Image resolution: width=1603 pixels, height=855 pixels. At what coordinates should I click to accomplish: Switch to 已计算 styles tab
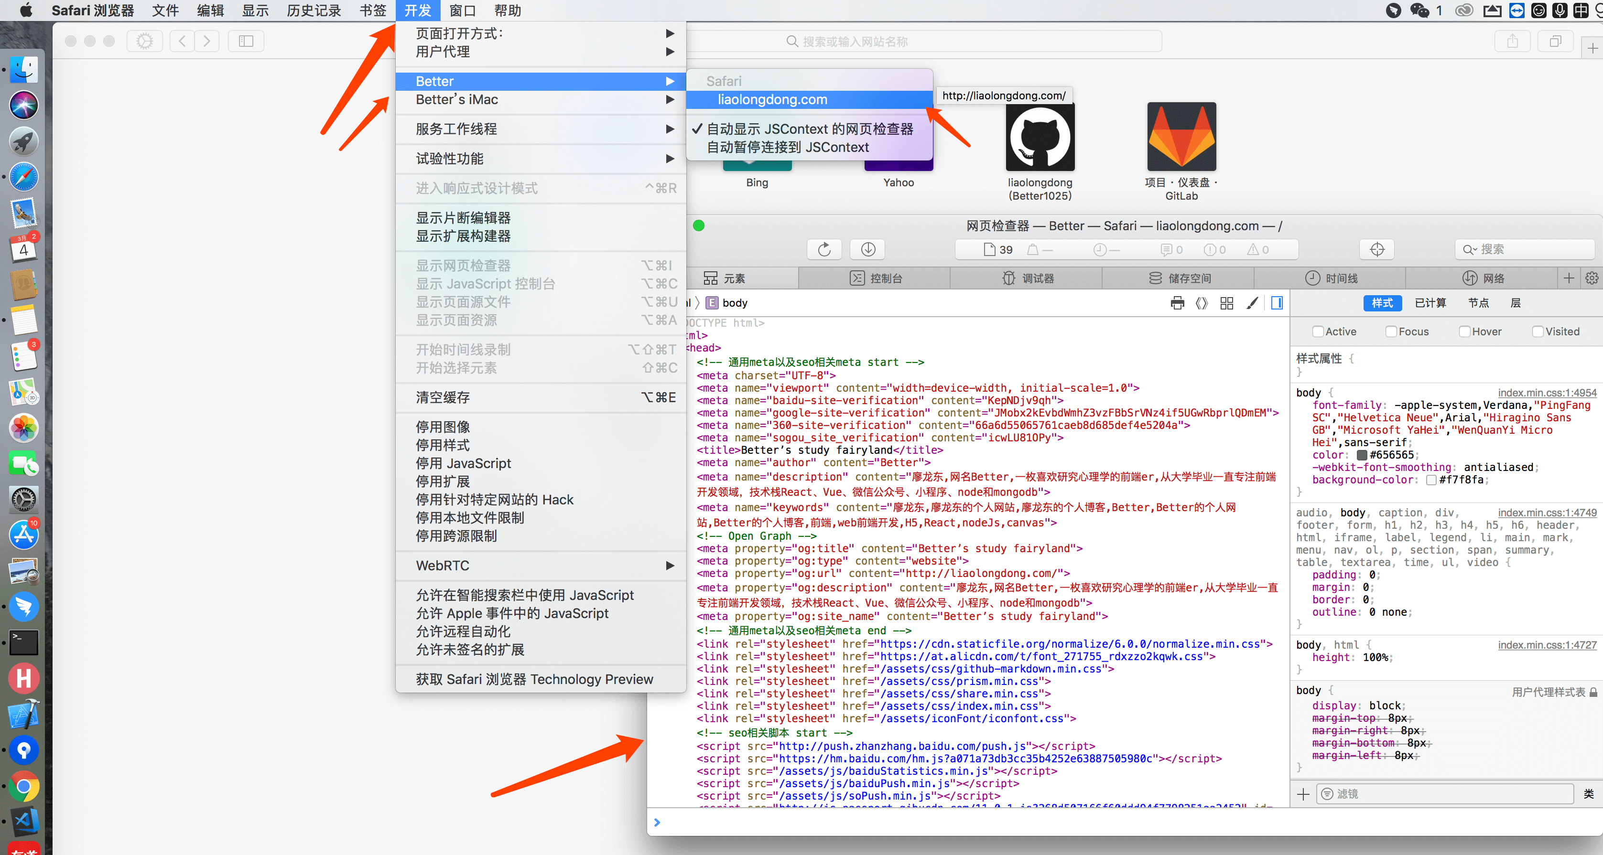tap(1430, 303)
